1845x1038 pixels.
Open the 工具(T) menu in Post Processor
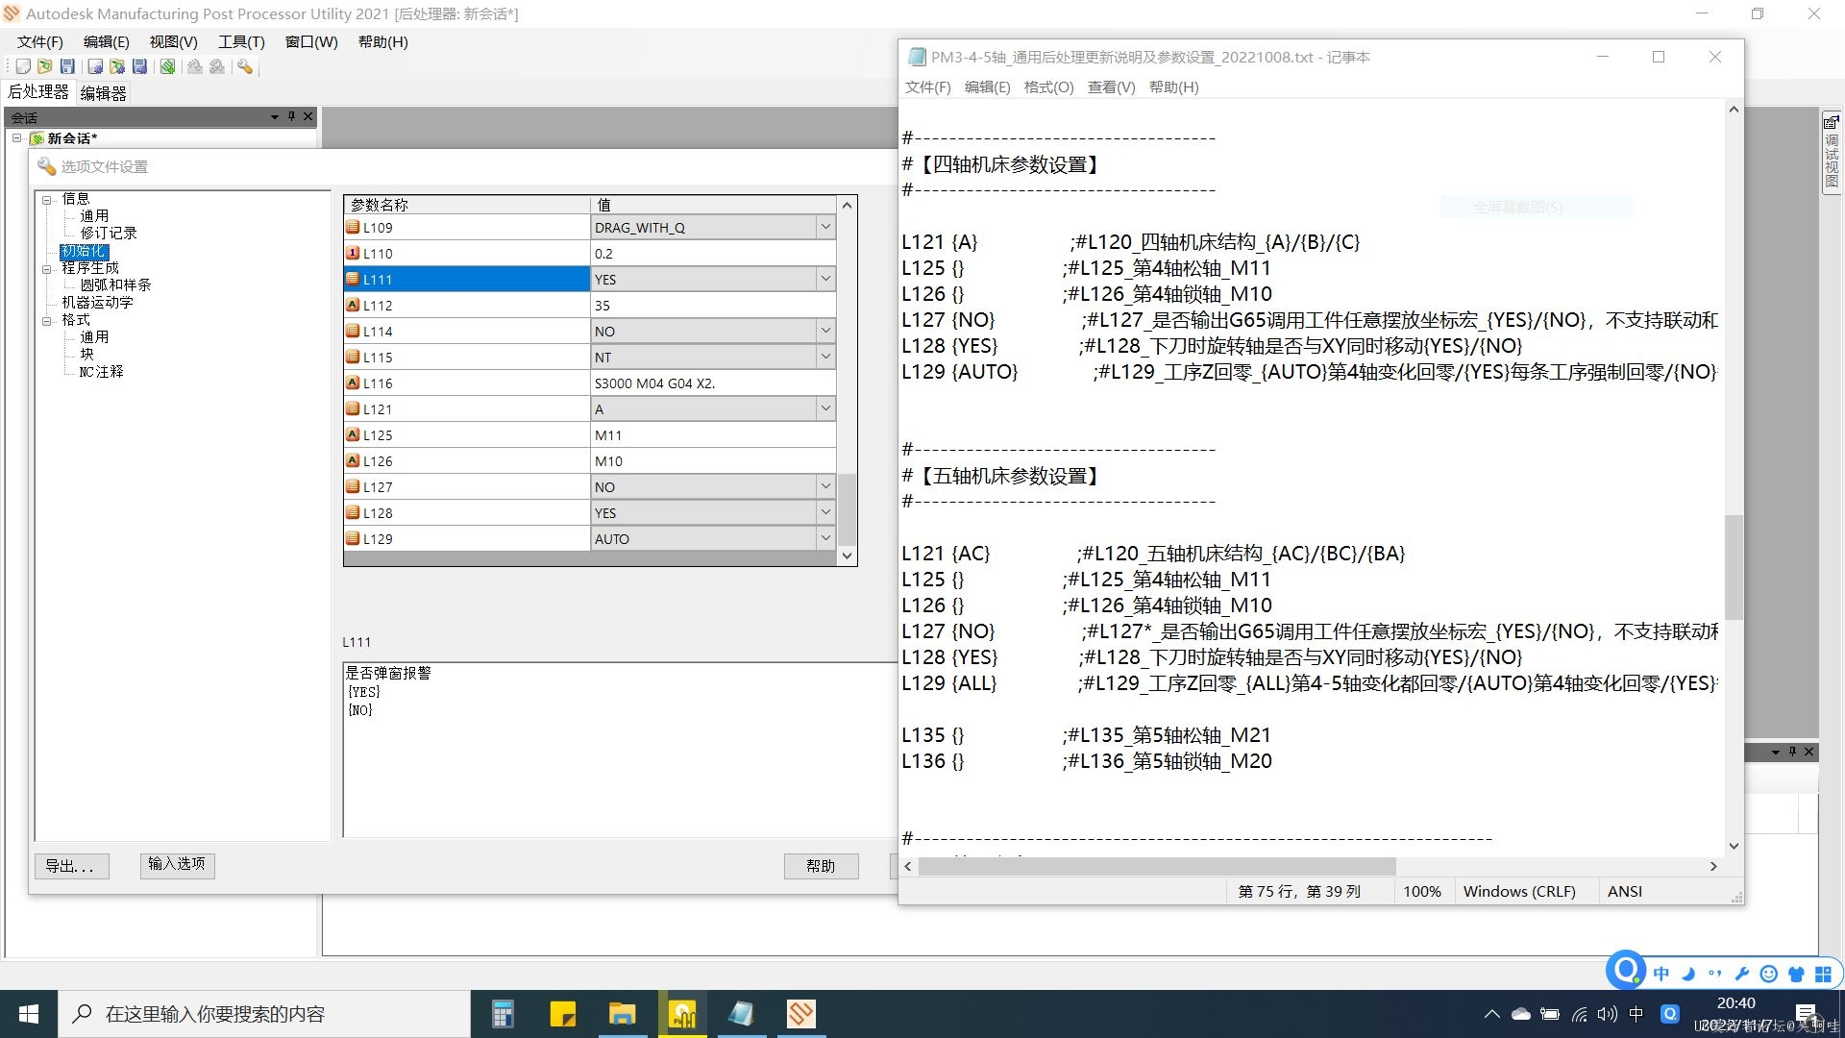tap(241, 41)
